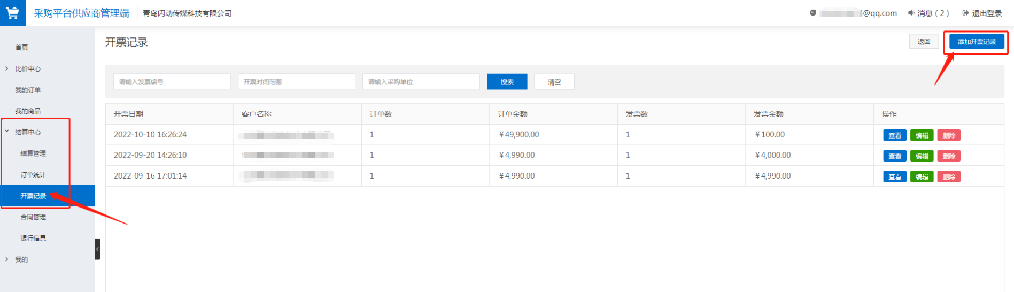View the 2022-09-20 record with 查看
Image resolution: width=1014 pixels, height=292 pixels.
pos(895,156)
